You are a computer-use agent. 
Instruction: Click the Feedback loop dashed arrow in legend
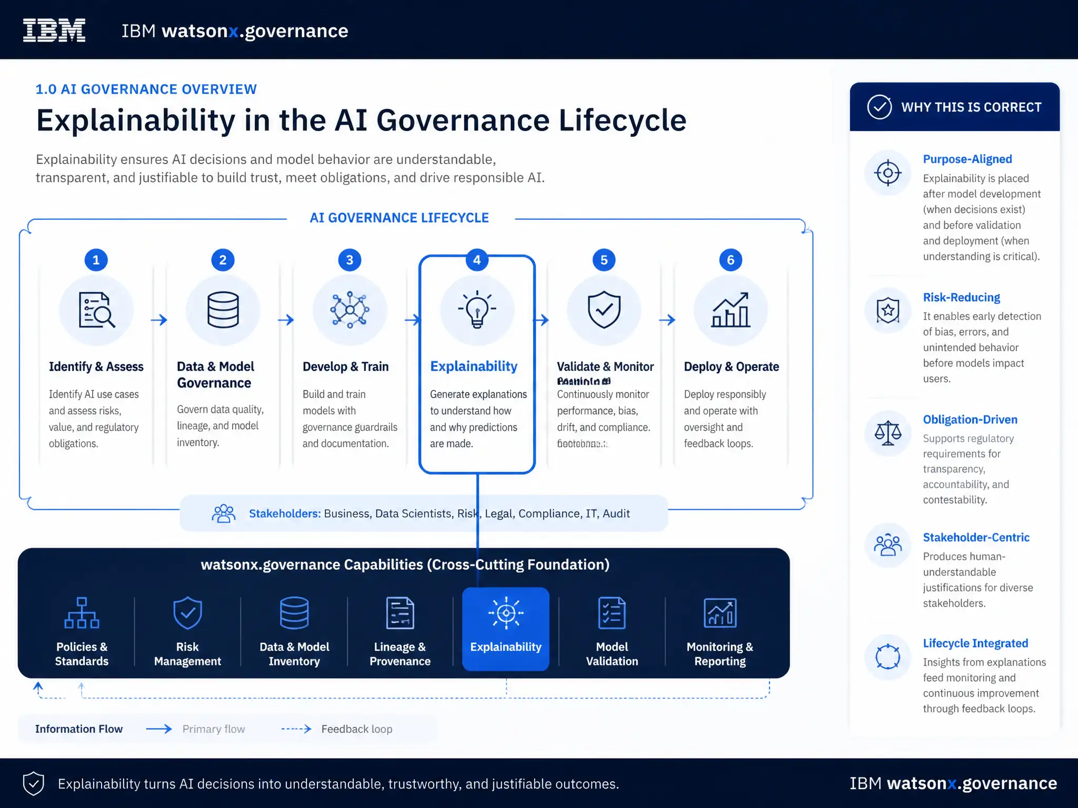pos(296,729)
